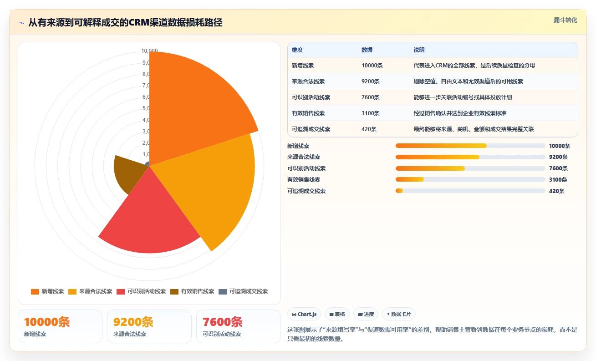Click the 可识别活动线索 progress bar
The height and width of the screenshot is (361, 596).
pos(470,168)
